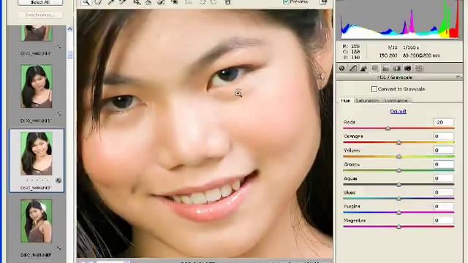Switch to the Saturation tab
This screenshot has height=263, width=468.
tap(367, 101)
